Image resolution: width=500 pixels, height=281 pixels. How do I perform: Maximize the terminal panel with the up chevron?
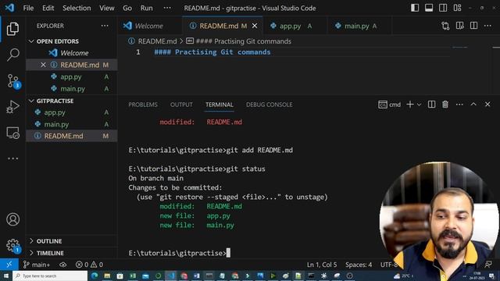(473, 105)
